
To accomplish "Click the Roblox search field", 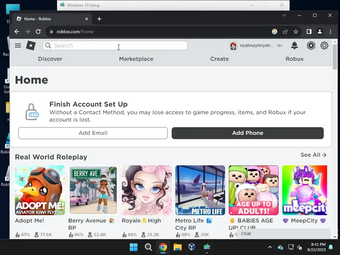I will [115, 45].
